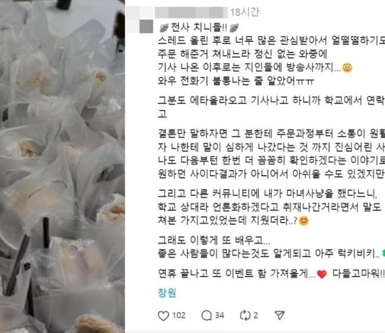This screenshot has width=385, height=333.
Task: Click the paragraph starting 결론만 말하자면
Action: [271, 154]
